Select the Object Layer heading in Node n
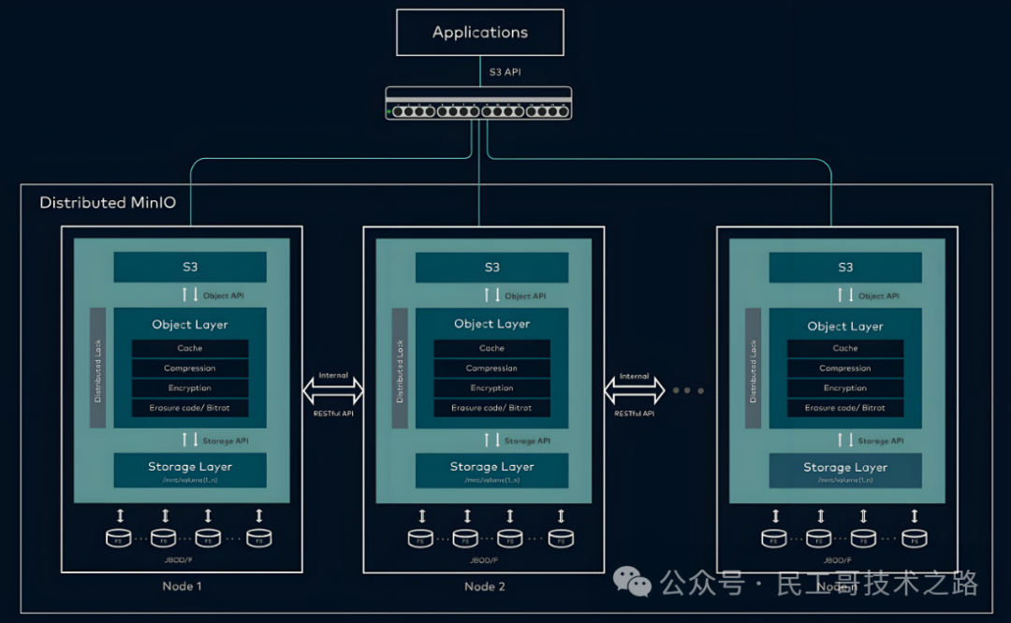Screen dimensions: 1011x623 [845, 326]
